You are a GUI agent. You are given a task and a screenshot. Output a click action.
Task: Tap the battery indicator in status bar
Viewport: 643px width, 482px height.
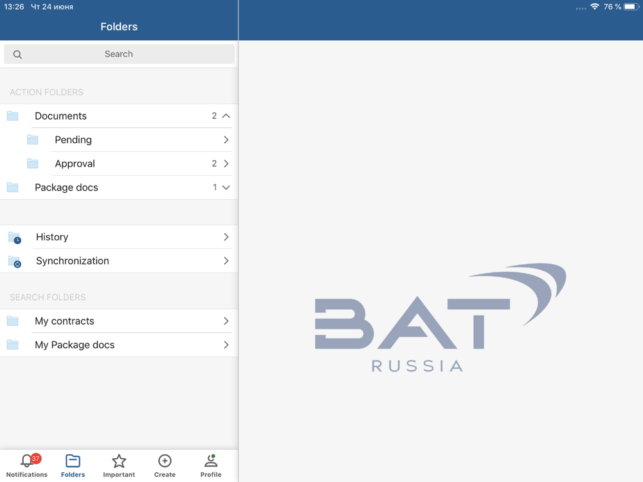click(x=631, y=6)
